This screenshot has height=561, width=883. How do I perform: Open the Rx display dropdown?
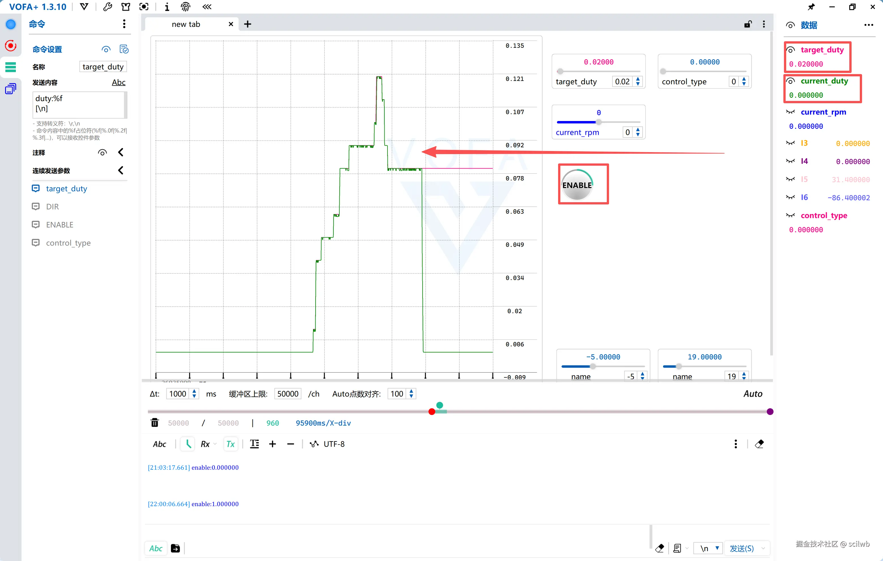208,444
